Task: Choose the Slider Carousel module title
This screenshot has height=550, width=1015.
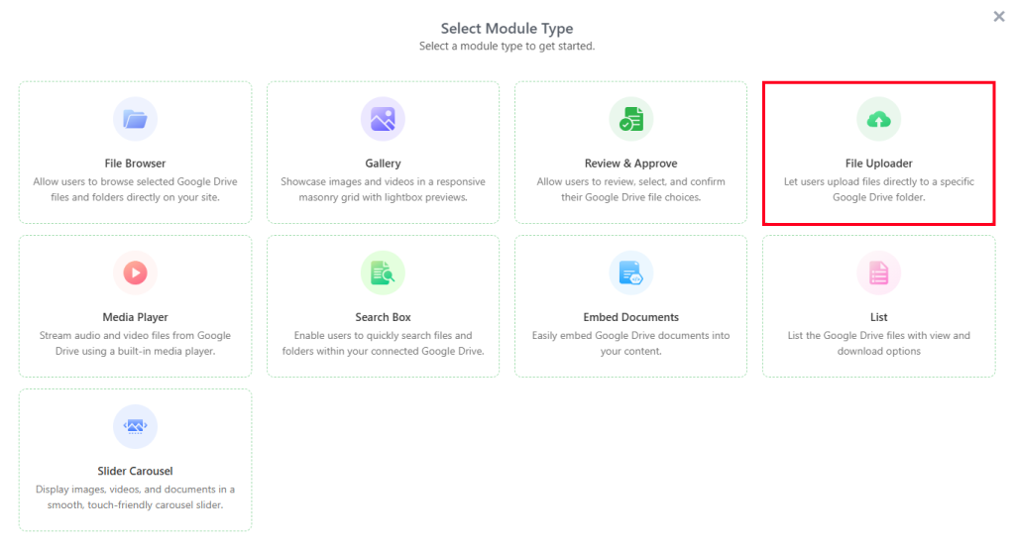Action: coord(135,471)
